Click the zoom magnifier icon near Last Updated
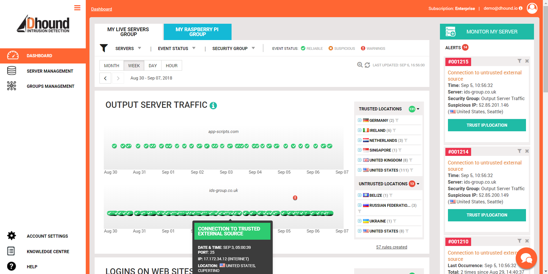The width and height of the screenshot is (548, 274). 360,65
